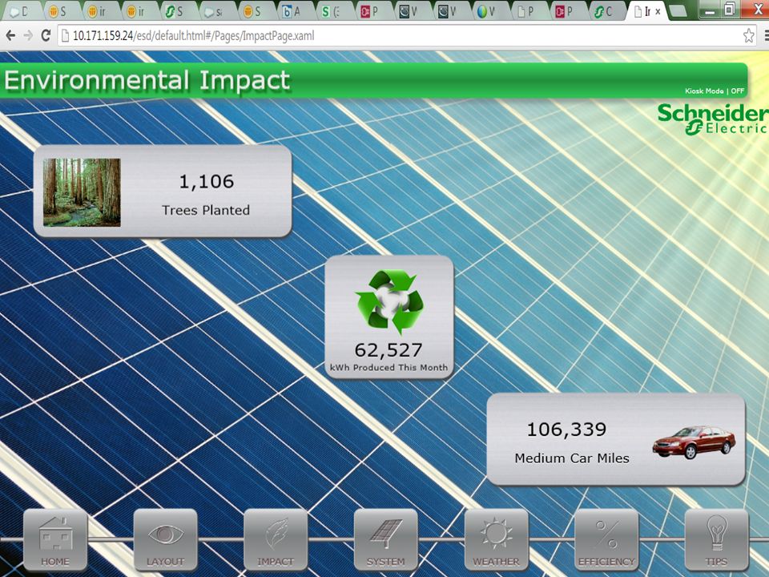This screenshot has height=577, width=769.
Task: Close the active ImpactPage tab
Action: point(658,11)
